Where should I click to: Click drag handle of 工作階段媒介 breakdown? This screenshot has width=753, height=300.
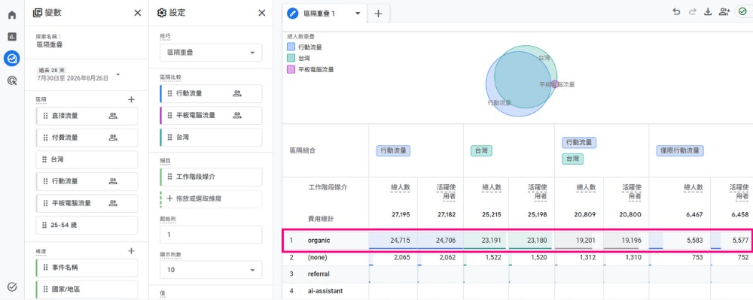(x=169, y=177)
